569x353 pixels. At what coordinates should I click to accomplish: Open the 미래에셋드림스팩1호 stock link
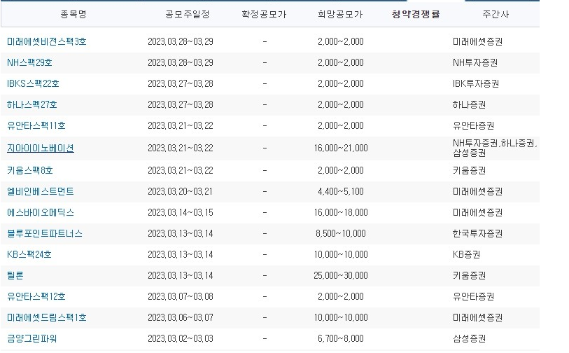(46, 318)
